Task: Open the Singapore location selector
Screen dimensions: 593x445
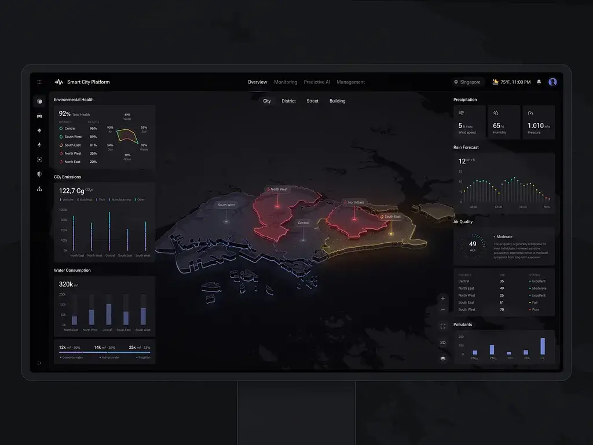Action: pos(468,82)
